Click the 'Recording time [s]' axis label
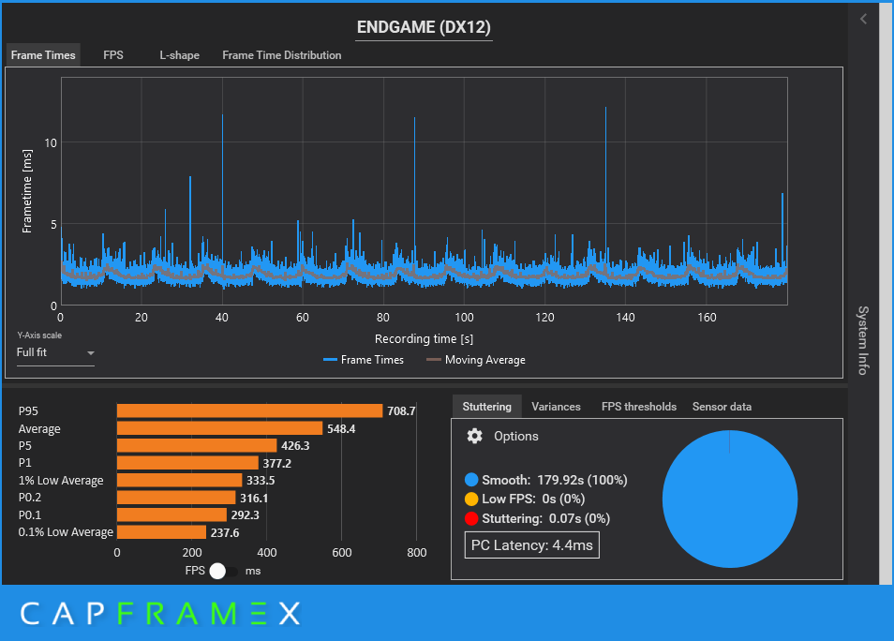The image size is (894, 641). point(424,338)
